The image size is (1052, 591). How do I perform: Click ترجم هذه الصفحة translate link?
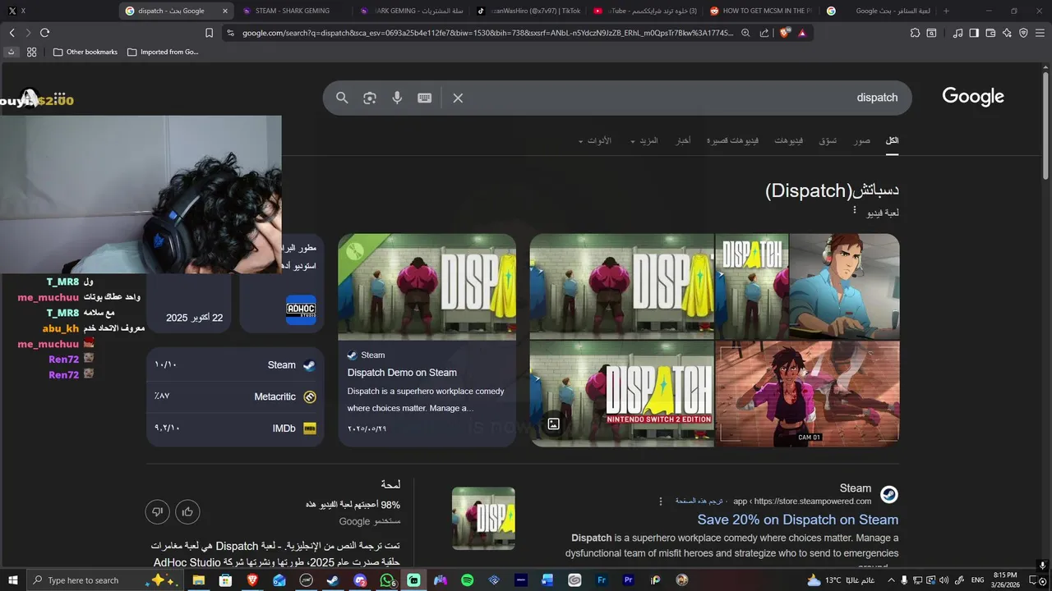pyautogui.click(x=699, y=502)
